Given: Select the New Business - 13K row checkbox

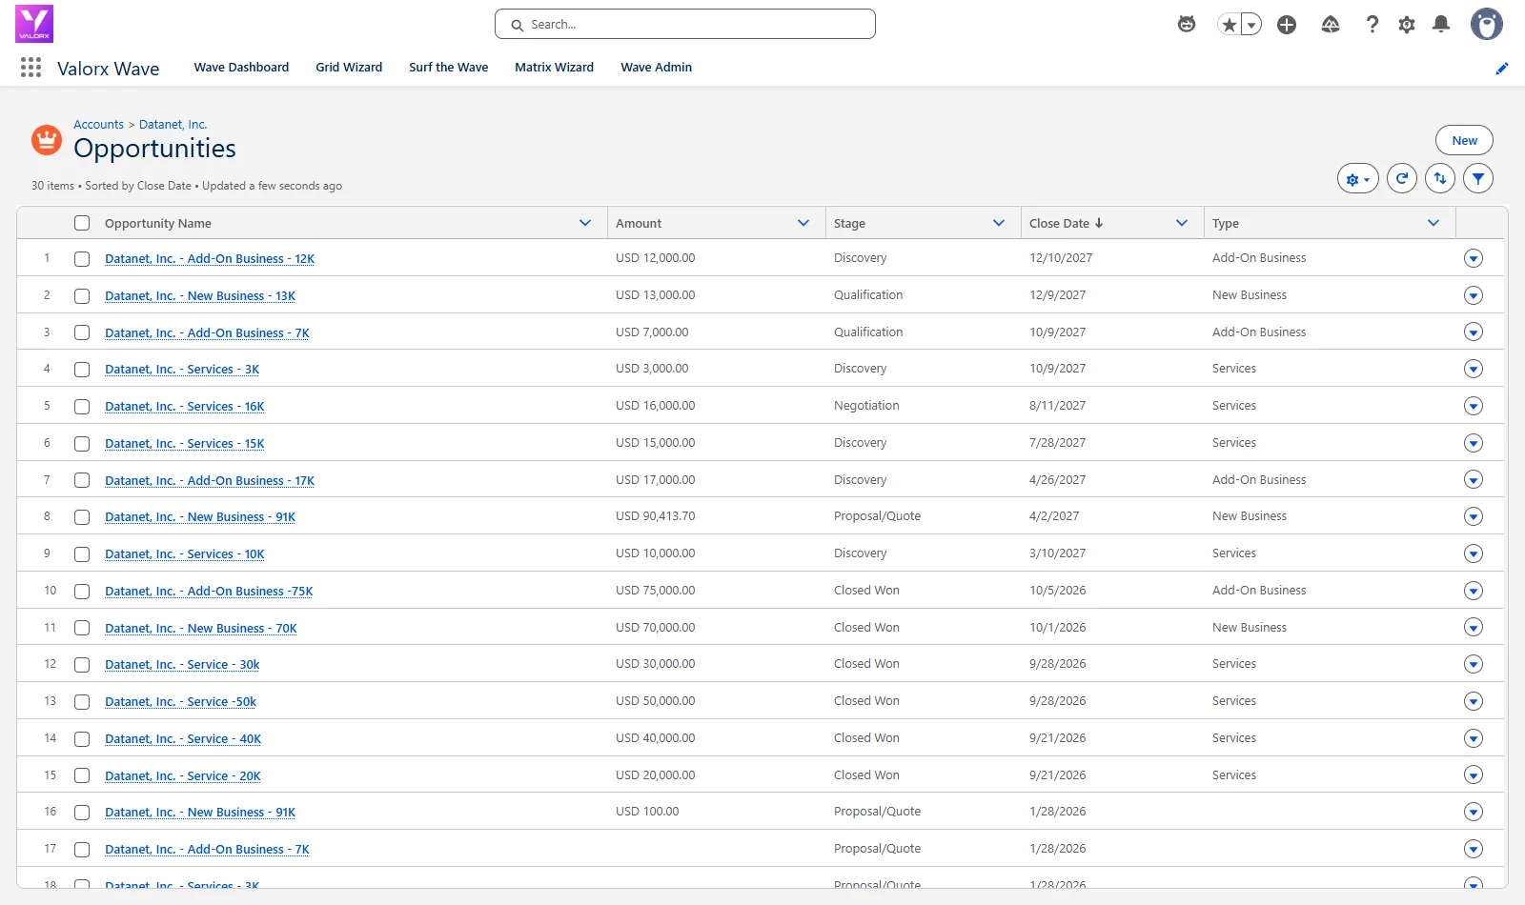Looking at the screenshot, I should pyautogui.click(x=82, y=296).
